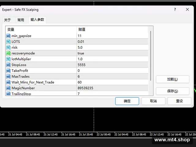
Task: Click the TakeProfit variable name
Action: (x=20, y=71)
